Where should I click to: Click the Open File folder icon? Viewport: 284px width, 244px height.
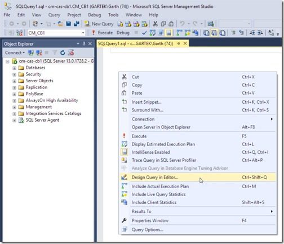60,24
